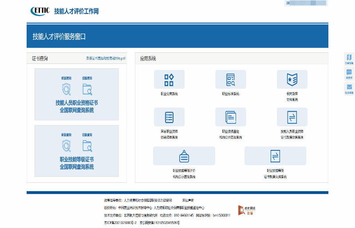Open the 职业技能等级评价机构公示查询系统 tag icon
Screen dimensions: 355x228
184,156
